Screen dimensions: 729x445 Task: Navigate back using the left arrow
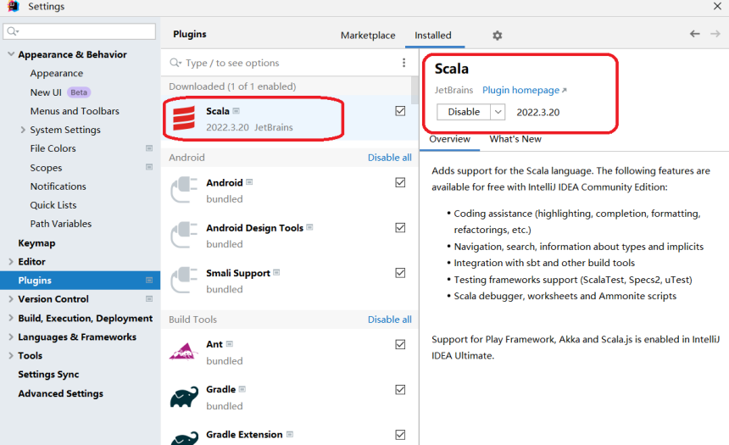tap(694, 34)
